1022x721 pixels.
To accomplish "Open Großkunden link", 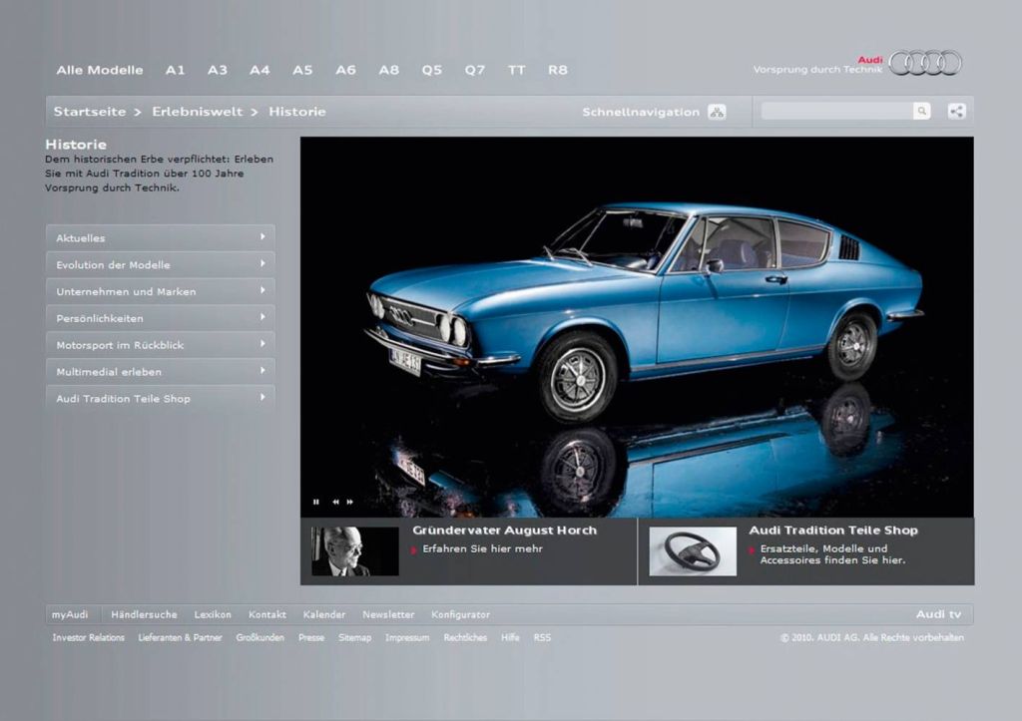I will (x=260, y=637).
